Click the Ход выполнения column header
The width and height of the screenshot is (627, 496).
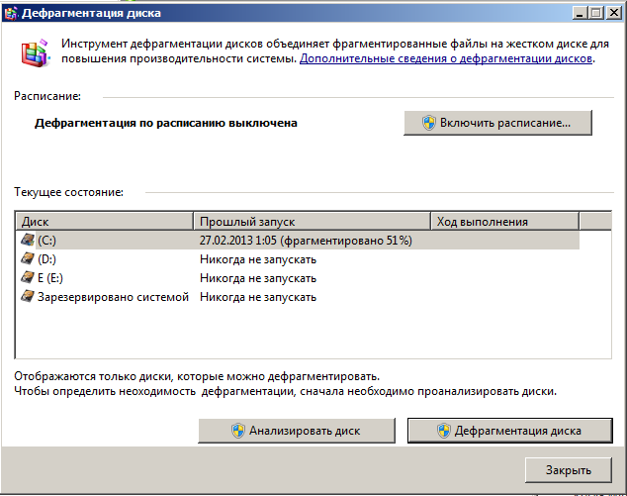coord(505,222)
